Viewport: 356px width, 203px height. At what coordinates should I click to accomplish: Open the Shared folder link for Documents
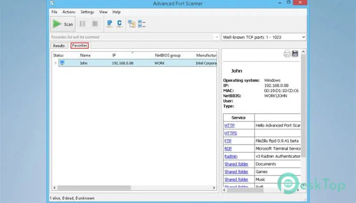236,164
